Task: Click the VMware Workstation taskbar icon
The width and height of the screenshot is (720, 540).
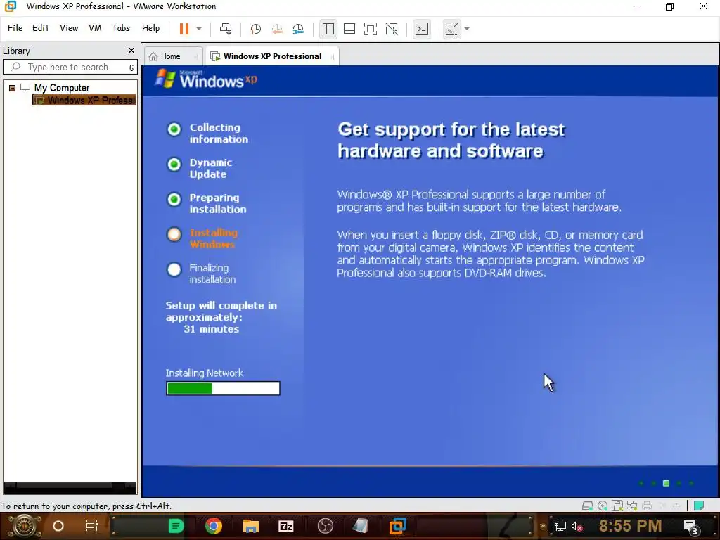Action: pos(398,526)
